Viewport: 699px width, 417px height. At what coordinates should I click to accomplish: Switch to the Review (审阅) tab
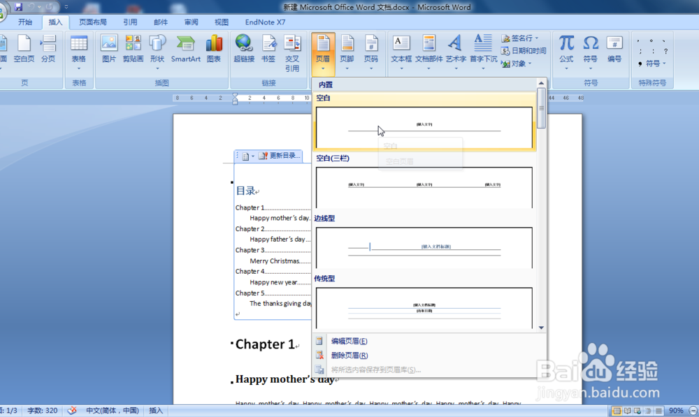192,22
